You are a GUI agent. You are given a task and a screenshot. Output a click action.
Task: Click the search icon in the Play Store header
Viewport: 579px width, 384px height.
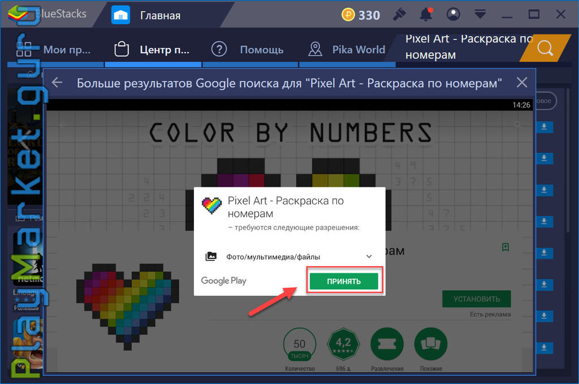tap(518, 124)
